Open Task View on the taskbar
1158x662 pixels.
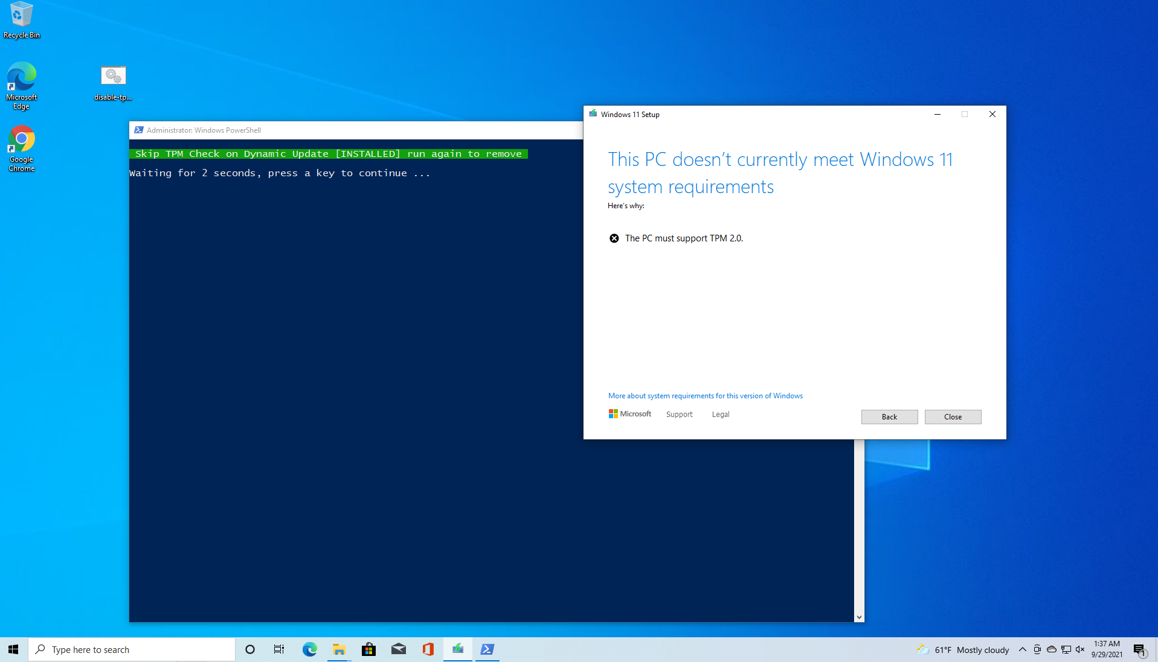pos(279,649)
